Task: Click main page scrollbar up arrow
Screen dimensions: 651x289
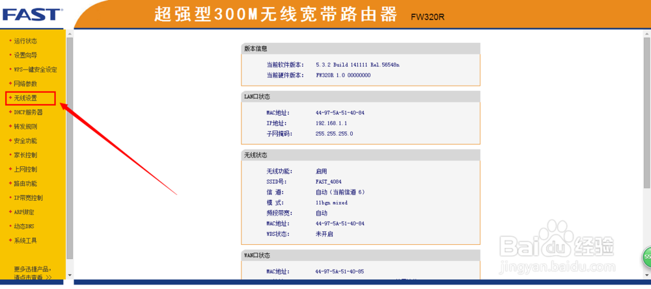Action: [x=647, y=34]
